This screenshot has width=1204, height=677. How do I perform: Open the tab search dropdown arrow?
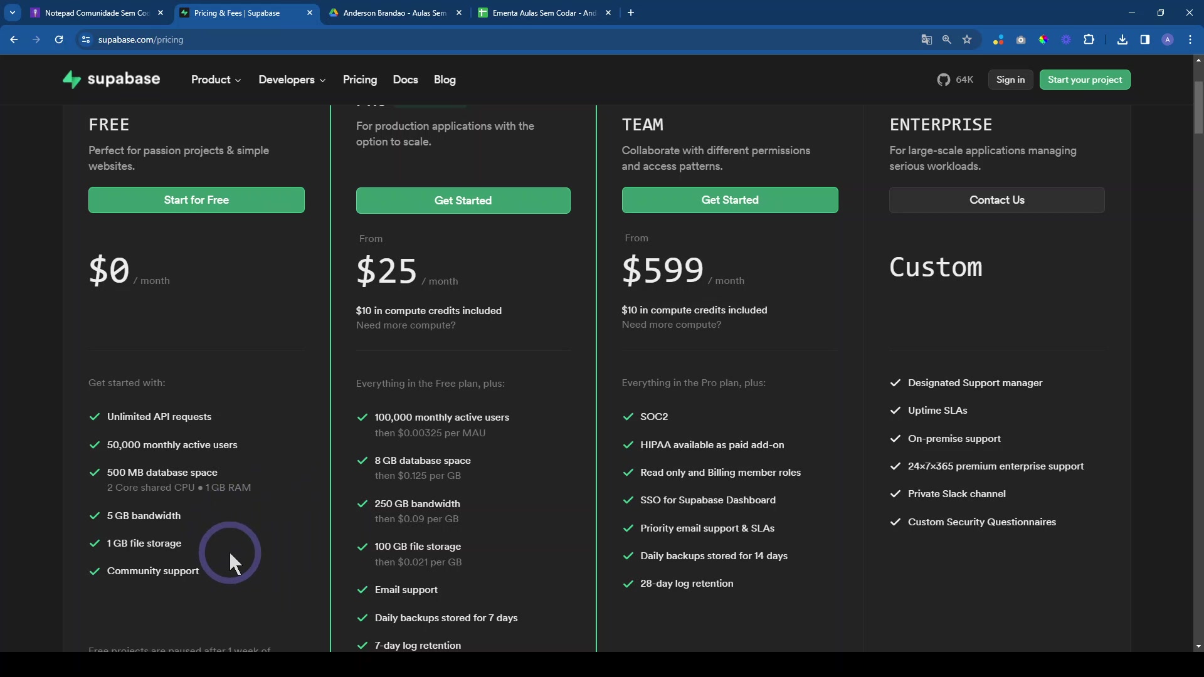[12, 13]
